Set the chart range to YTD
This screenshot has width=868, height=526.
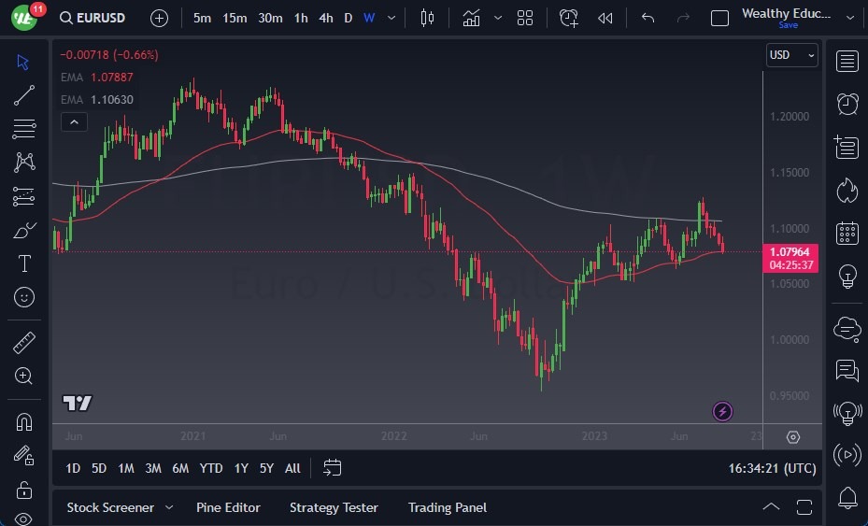[211, 468]
